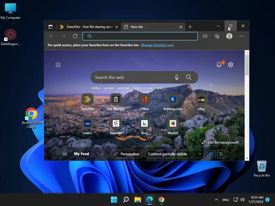Open the Collections icon
Screen dimensions: 275x206
pyautogui.click(x=217, y=36)
